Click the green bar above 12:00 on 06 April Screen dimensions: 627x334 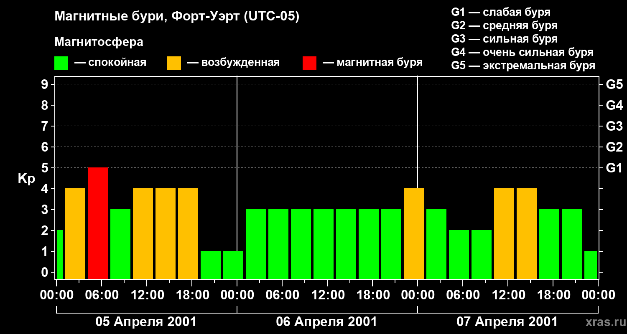click(324, 244)
